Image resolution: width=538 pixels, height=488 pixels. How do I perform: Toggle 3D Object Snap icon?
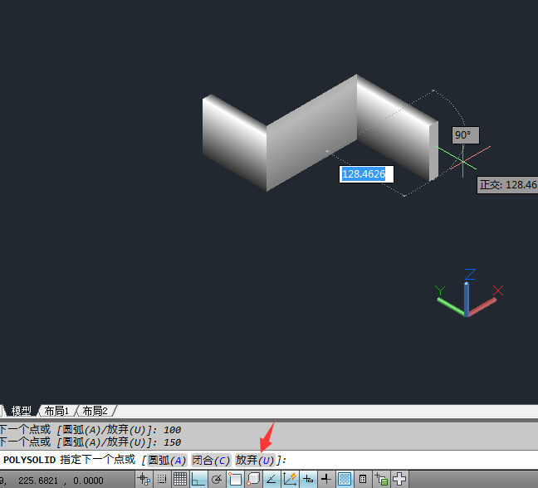253,479
